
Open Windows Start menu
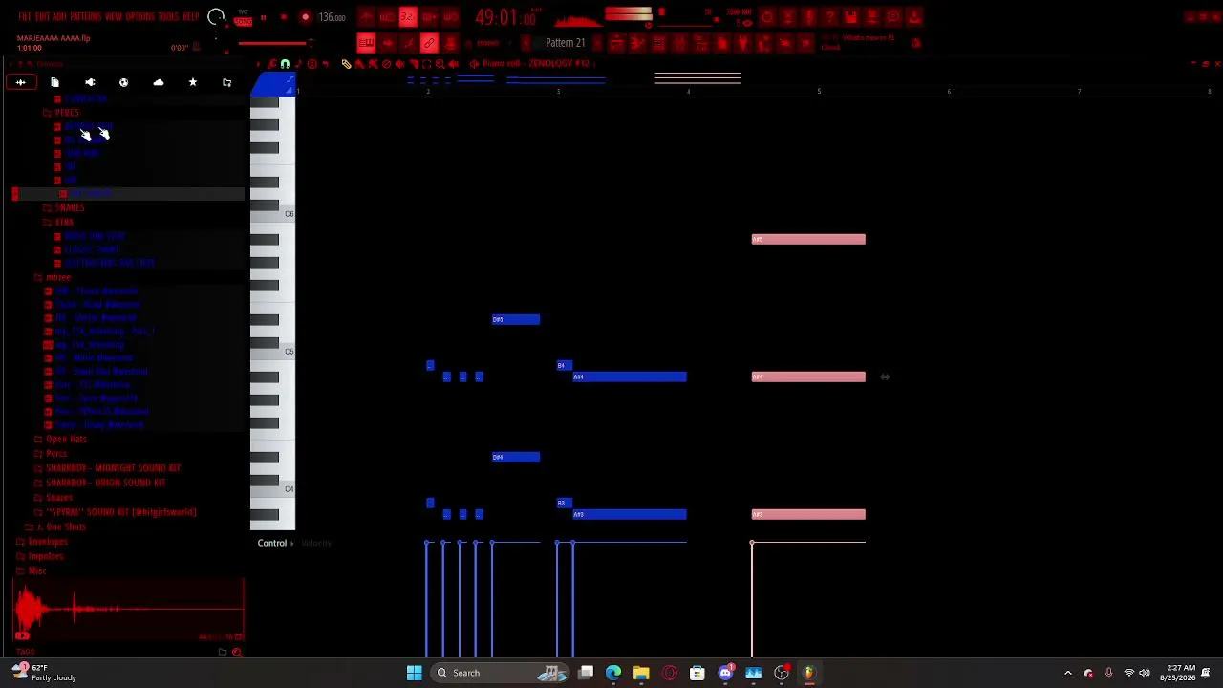click(x=414, y=673)
